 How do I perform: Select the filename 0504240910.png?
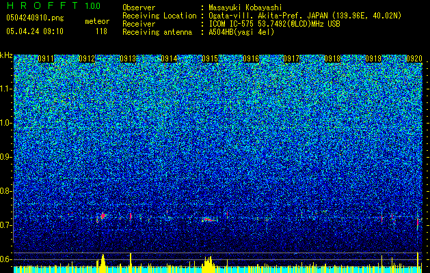[x=35, y=18]
